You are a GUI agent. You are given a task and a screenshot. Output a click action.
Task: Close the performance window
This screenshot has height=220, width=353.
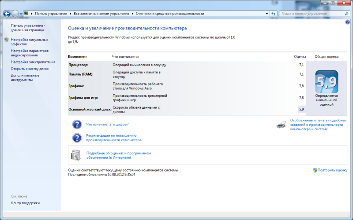pyautogui.click(x=344, y=3)
